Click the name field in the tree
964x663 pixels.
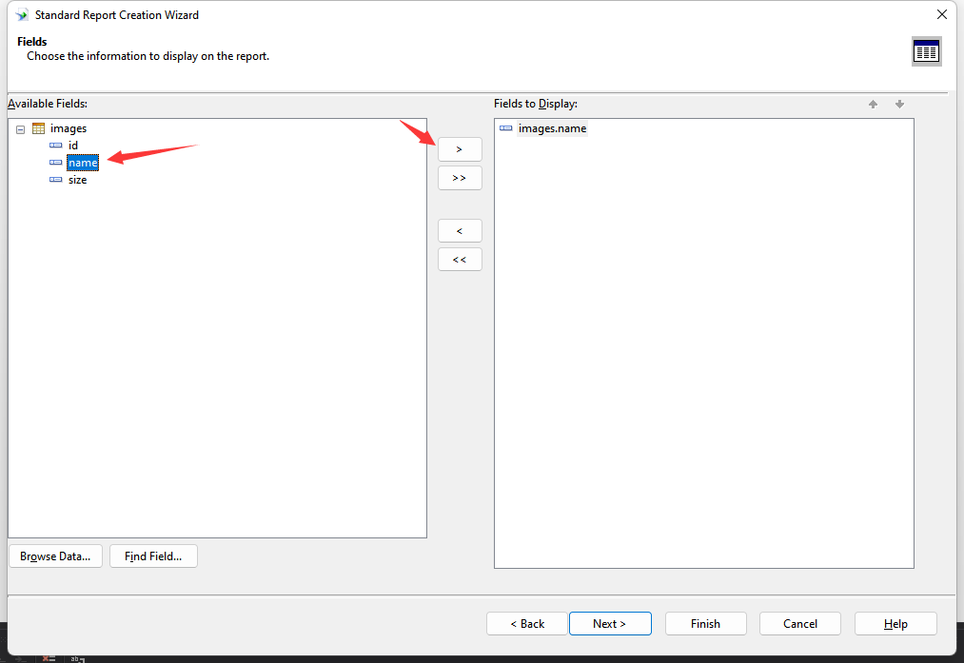82,163
